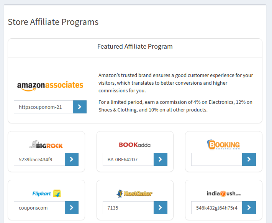The image size is (272, 223).
Task: Click the IndiaRush arrow submit button
Action: click(249, 208)
